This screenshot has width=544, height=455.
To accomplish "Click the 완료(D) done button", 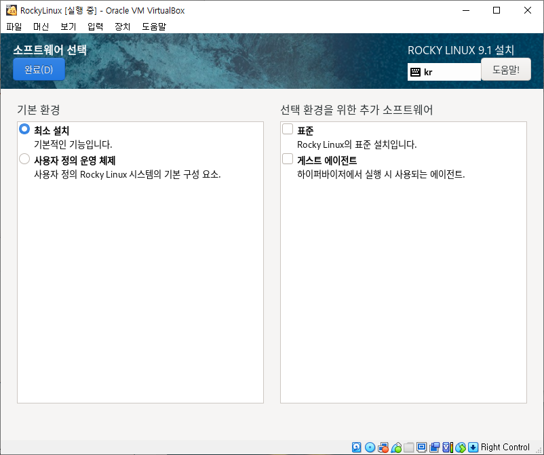I will [x=39, y=69].
